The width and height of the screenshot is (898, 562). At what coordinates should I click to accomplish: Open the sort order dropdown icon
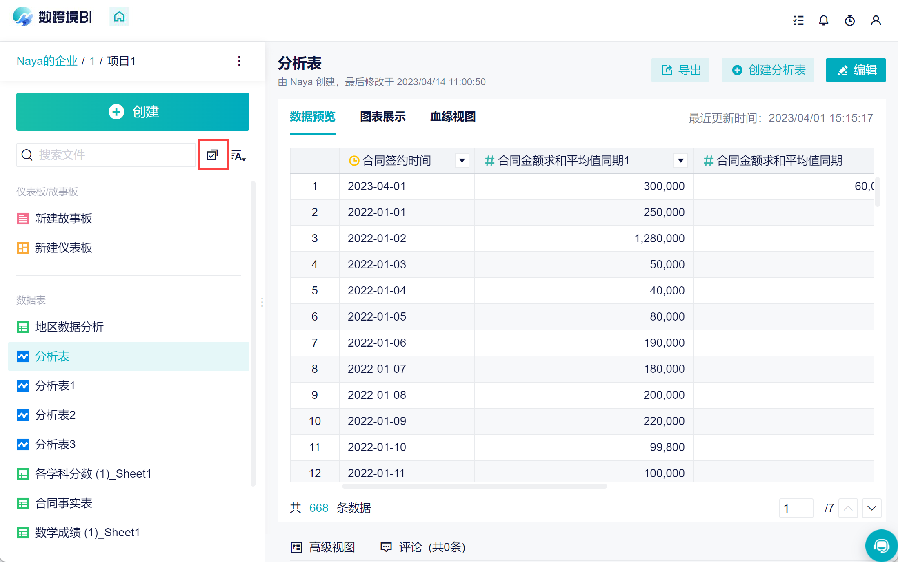tap(238, 155)
